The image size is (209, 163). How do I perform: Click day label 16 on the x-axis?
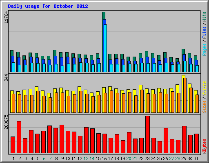[x=104, y=159]
